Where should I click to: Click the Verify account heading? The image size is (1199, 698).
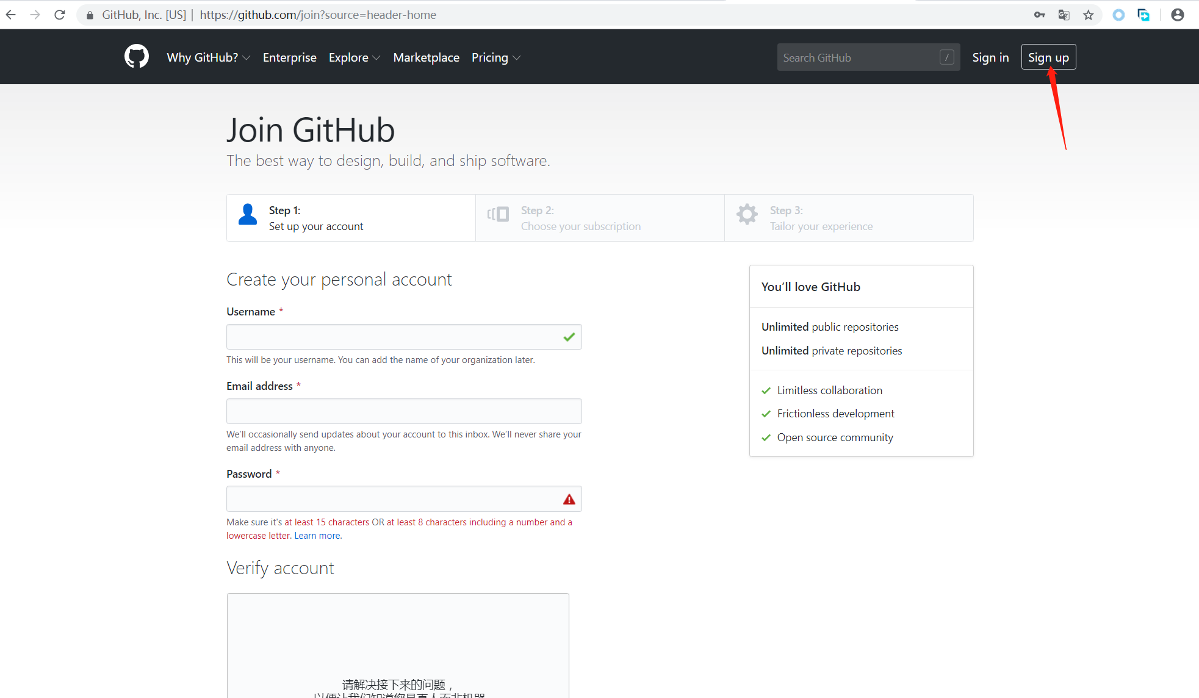(280, 568)
